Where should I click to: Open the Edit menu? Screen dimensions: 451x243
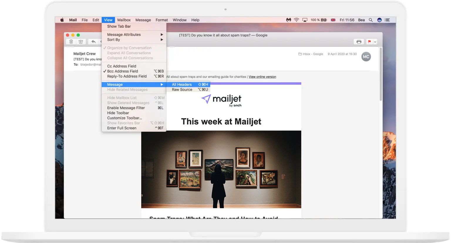[x=96, y=20]
